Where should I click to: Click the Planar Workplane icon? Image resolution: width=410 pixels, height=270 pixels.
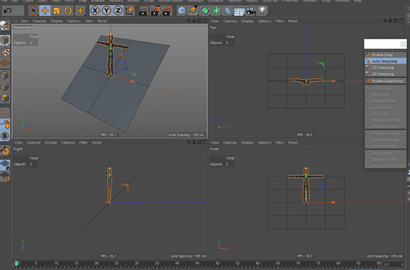coord(5,177)
